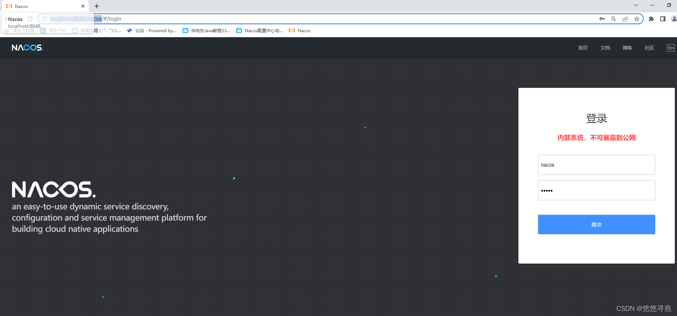Open the tab search chevron

point(636,5)
